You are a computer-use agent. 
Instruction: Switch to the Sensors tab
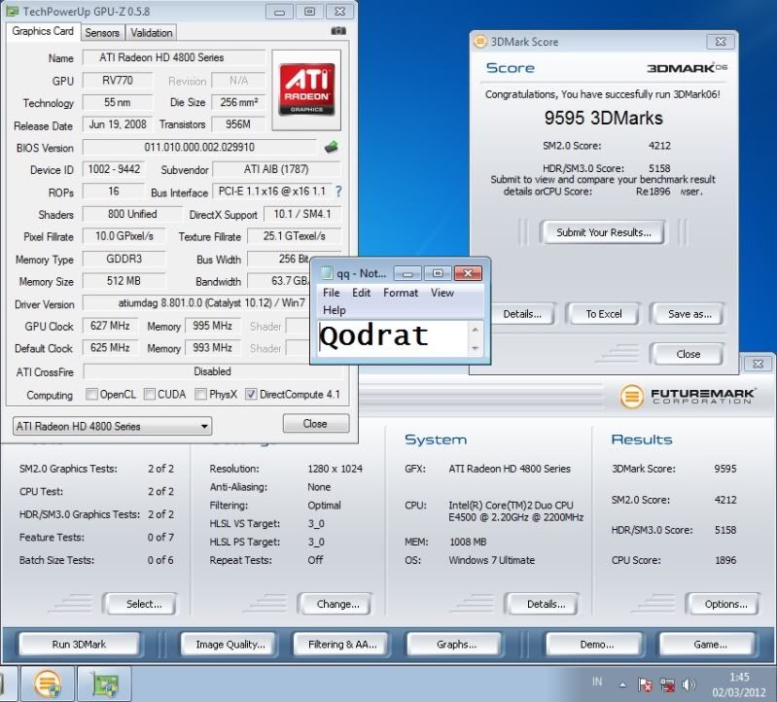click(x=102, y=33)
